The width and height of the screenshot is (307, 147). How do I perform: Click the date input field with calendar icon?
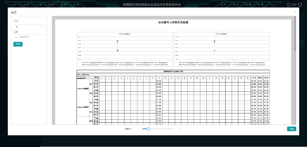click(29, 37)
